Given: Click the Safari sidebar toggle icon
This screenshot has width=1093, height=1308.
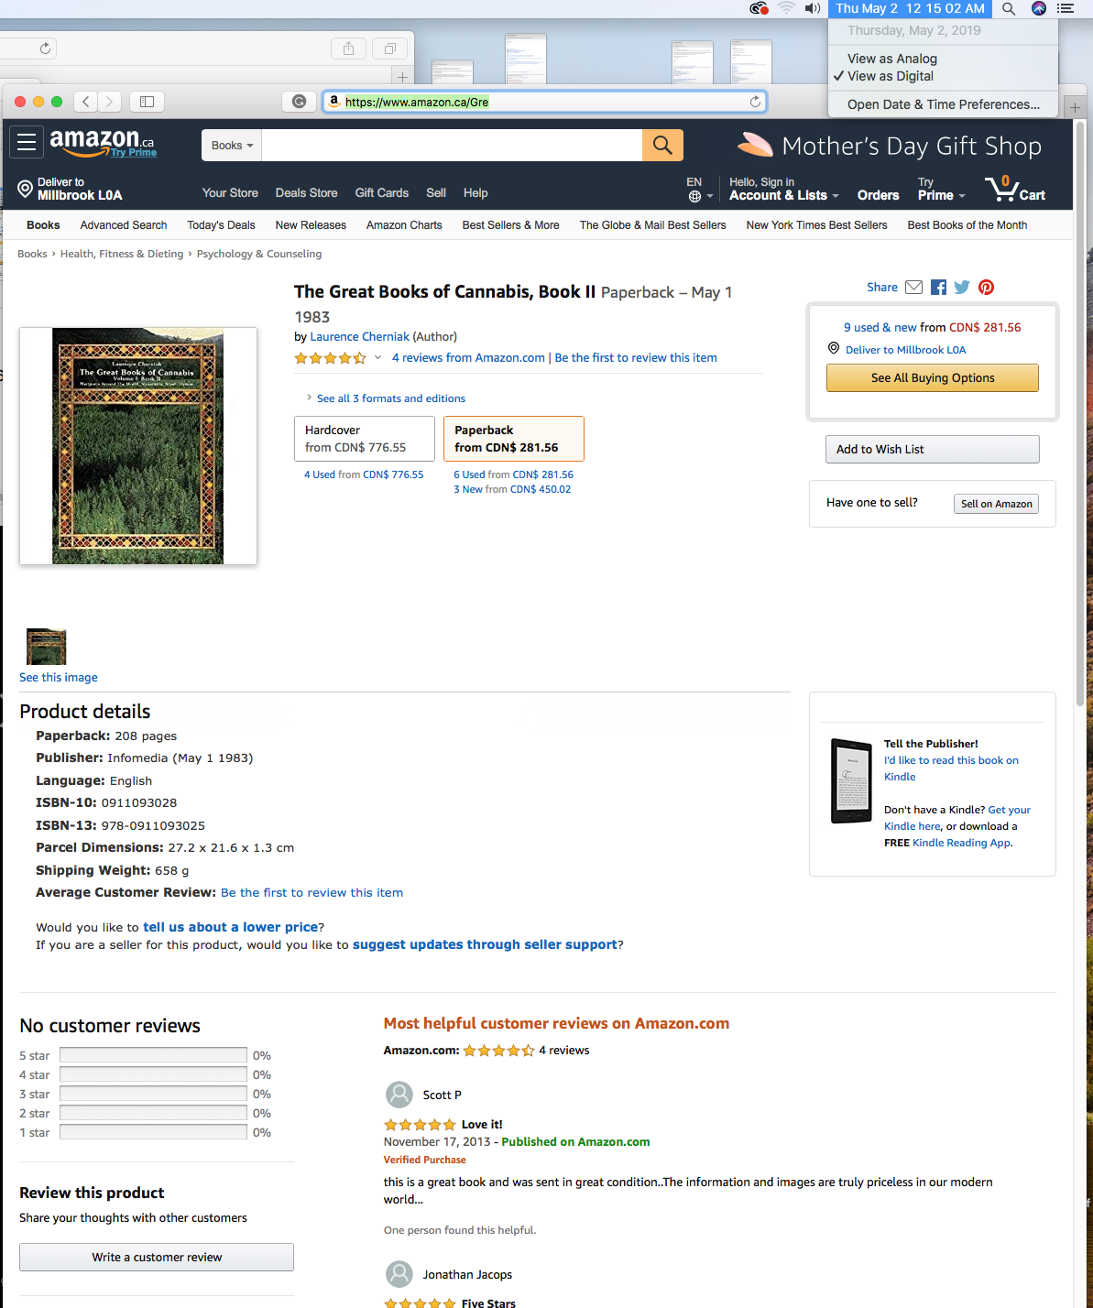Looking at the screenshot, I should coord(147,102).
